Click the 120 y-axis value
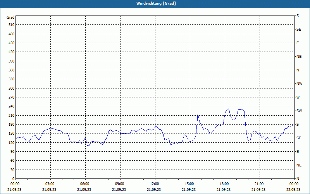The height and width of the screenshot is (194, 310). (x=12, y=142)
